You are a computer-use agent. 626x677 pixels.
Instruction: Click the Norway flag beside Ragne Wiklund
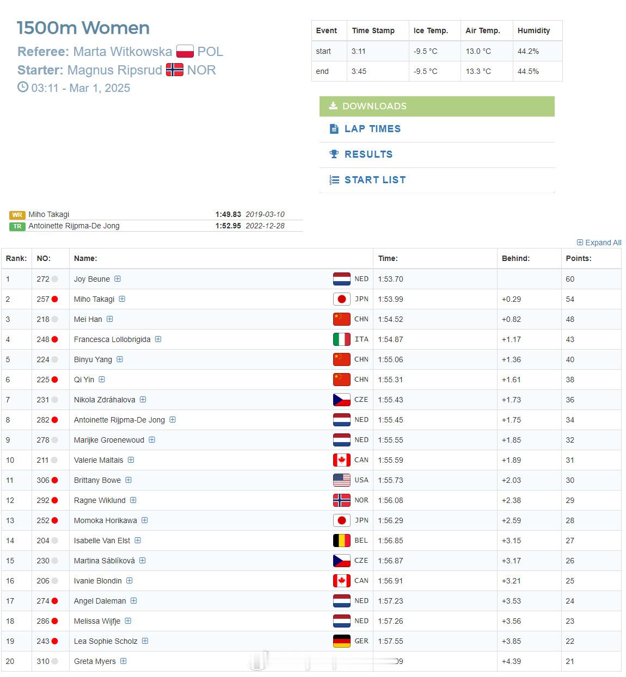coord(342,500)
